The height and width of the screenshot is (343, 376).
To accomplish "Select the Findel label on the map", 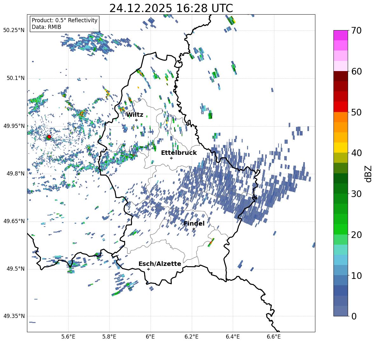I will coord(194,223).
